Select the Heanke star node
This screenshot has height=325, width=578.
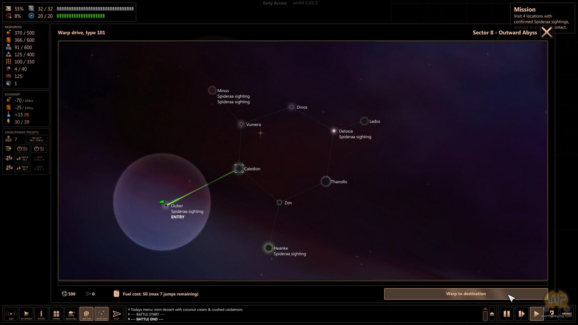coord(269,248)
